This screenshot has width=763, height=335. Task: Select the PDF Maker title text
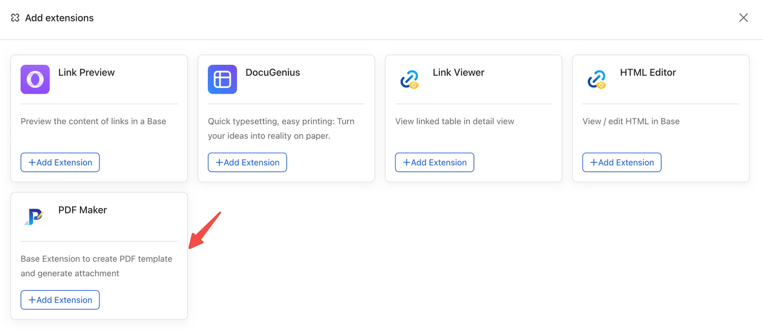pos(82,210)
